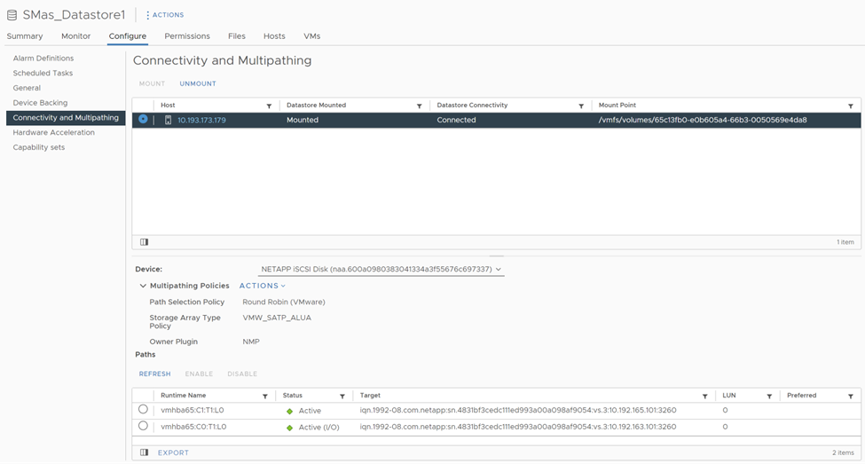Click the datastore icon beside SMas_Datastore1

point(12,15)
